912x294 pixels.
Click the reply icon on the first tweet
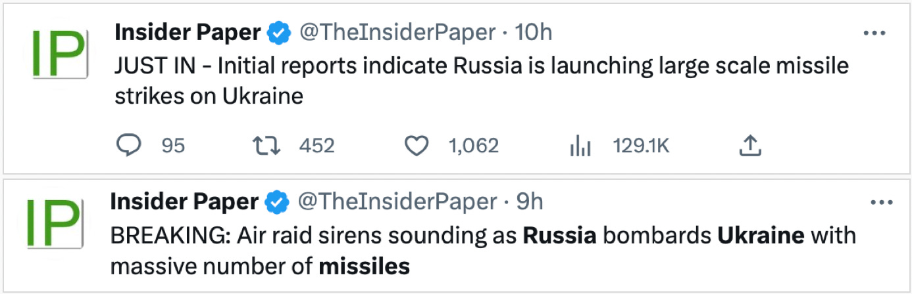pyautogui.click(x=128, y=146)
